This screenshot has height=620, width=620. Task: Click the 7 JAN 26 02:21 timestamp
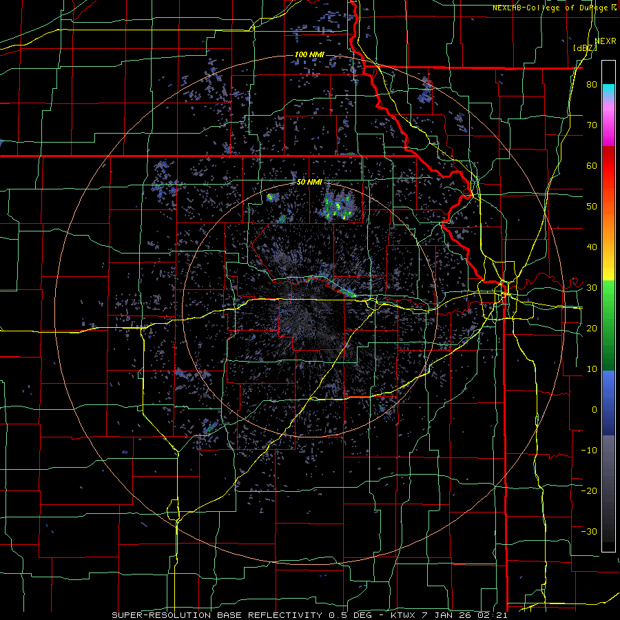(465, 615)
